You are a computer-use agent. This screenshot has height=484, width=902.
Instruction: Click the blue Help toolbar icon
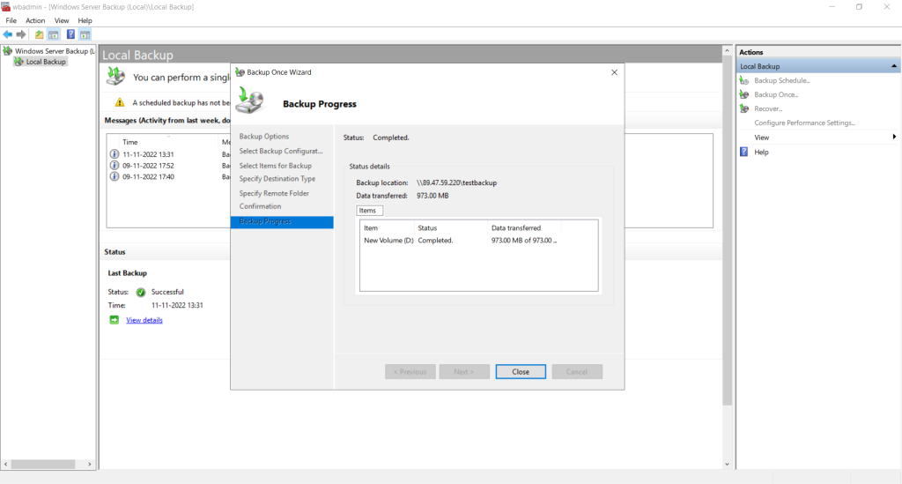(x=70, y=34)
